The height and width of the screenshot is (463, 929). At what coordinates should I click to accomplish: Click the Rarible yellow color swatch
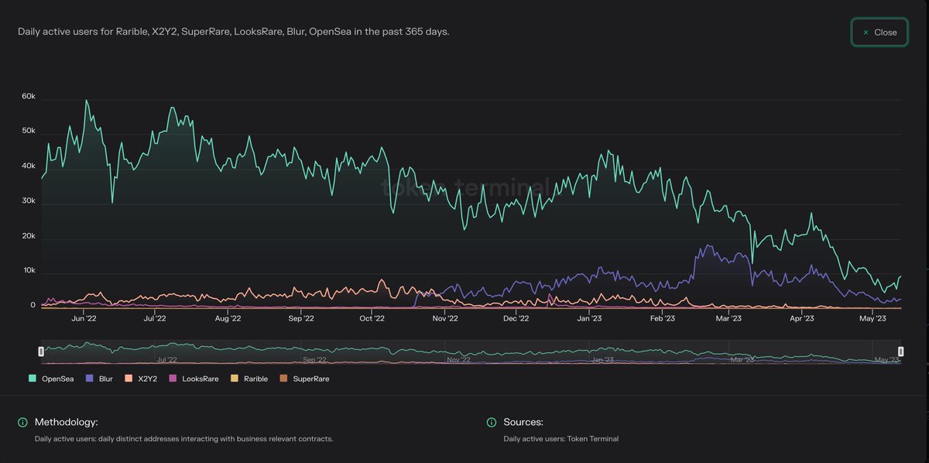[x=235, y=379]
